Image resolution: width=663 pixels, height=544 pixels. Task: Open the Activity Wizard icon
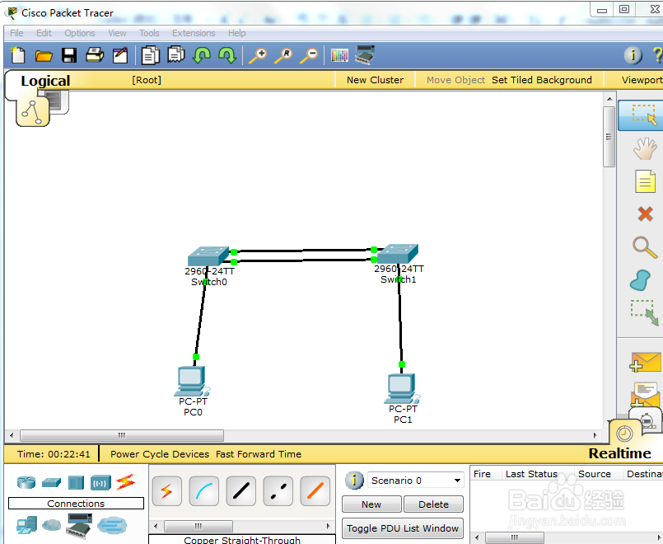pyautogui.click(x=120, y=55)
